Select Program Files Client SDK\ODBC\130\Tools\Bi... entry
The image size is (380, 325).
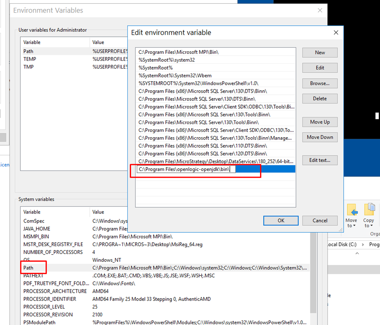pos(216,107)
